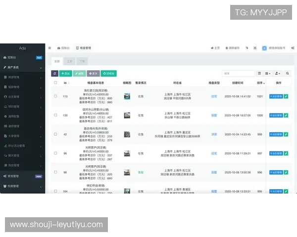
Task: Expand the 租房管理 sidebar submenu
Action: pos(23,87)
